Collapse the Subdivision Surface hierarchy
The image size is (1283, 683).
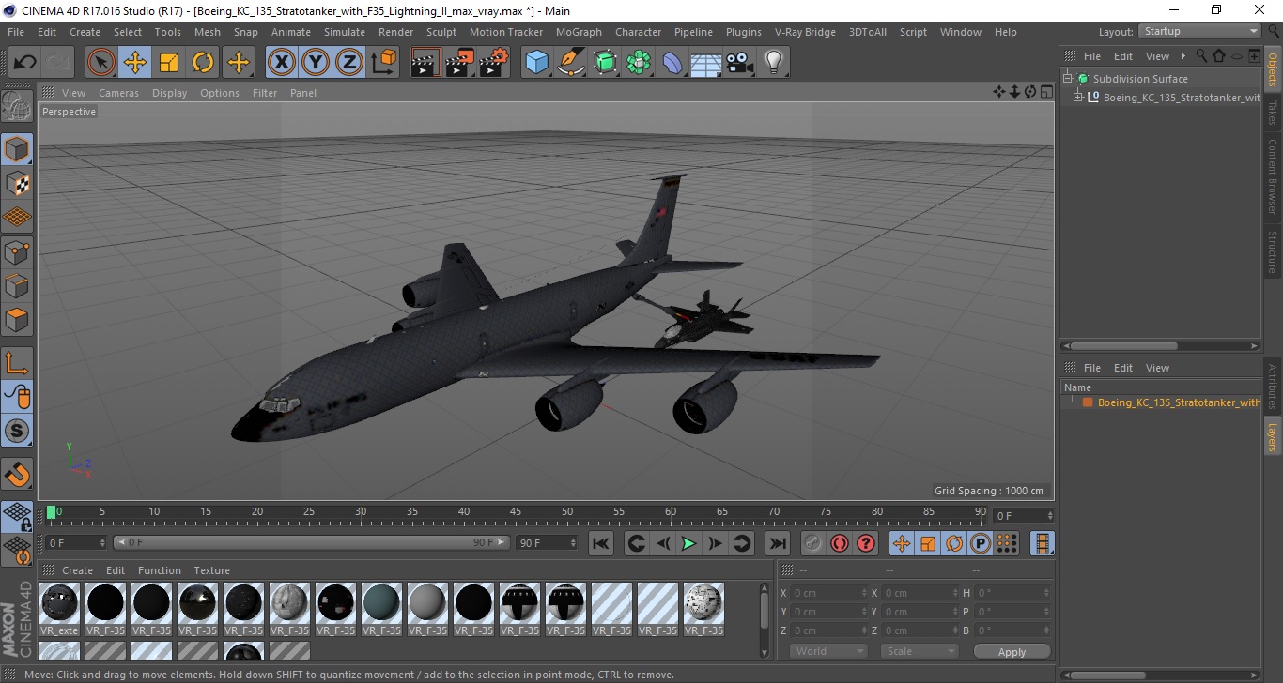[x=1067, y=79]
